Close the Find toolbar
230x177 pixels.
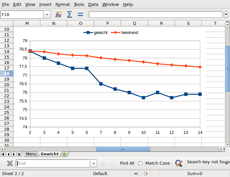[x=10, y=163]
